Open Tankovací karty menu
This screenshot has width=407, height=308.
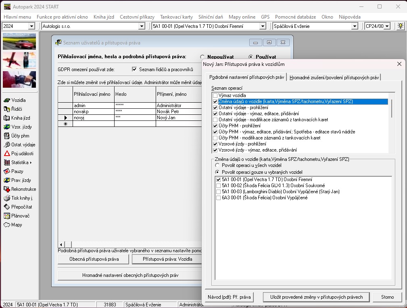point(177,17)
